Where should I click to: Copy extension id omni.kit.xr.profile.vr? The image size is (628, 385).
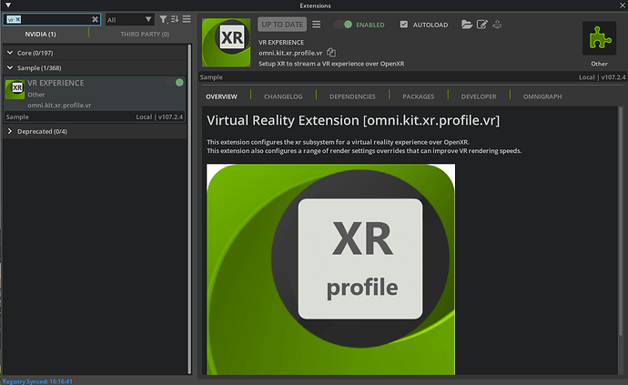click(x=331, y=53)
